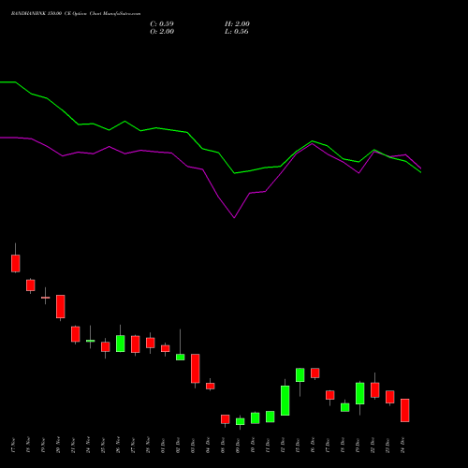Select the doji candle for 19 Nov
This screenshot has height=468, width=468.
pyautogui.click(x=46, y=298)
